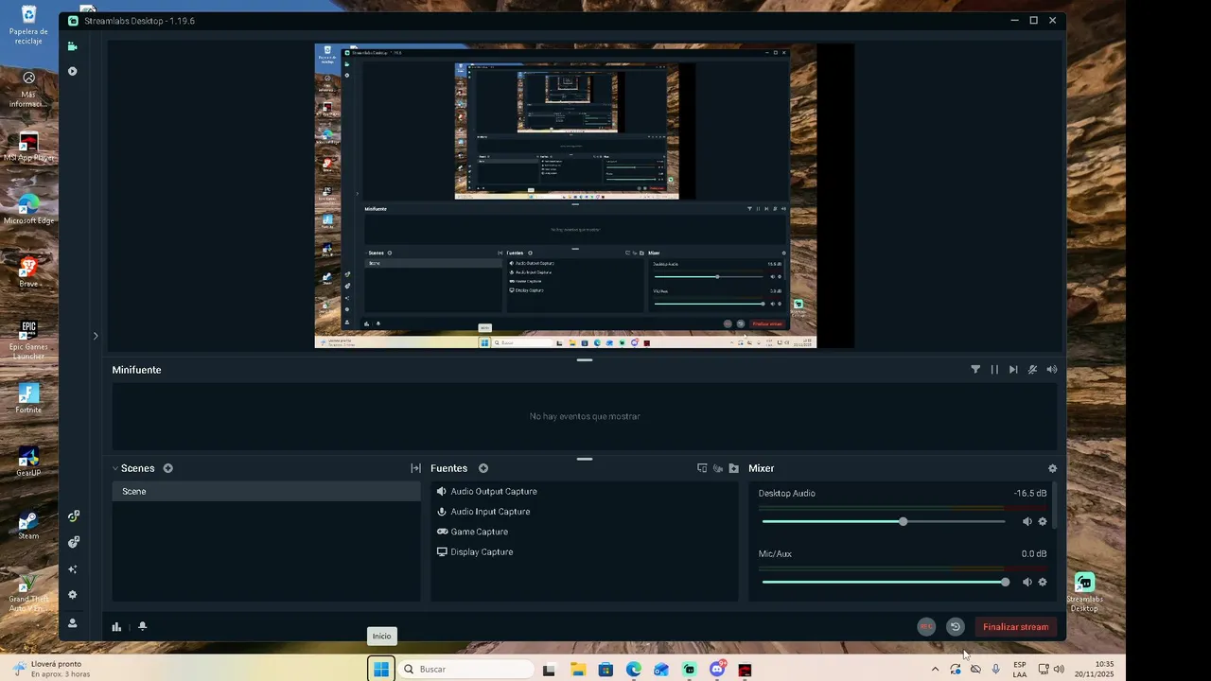Toggle disable alerts icon in Minifuente
Viewport: 1211px width, 681px height.
1032,370
